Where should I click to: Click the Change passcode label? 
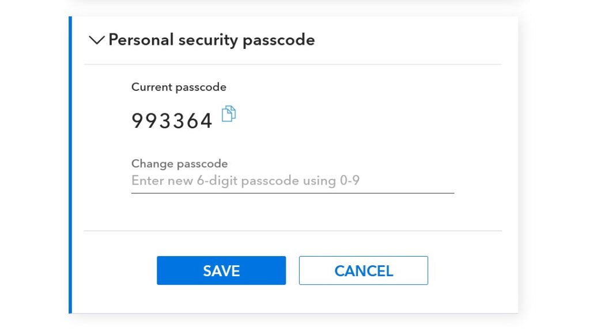coord(179,163)
